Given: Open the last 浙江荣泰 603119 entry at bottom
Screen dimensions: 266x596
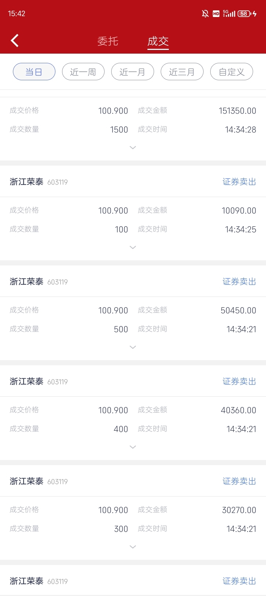Looking at the screenshot, I should [39, 581].
